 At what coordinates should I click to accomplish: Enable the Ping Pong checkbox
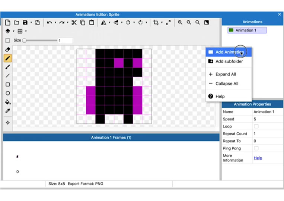256,148
